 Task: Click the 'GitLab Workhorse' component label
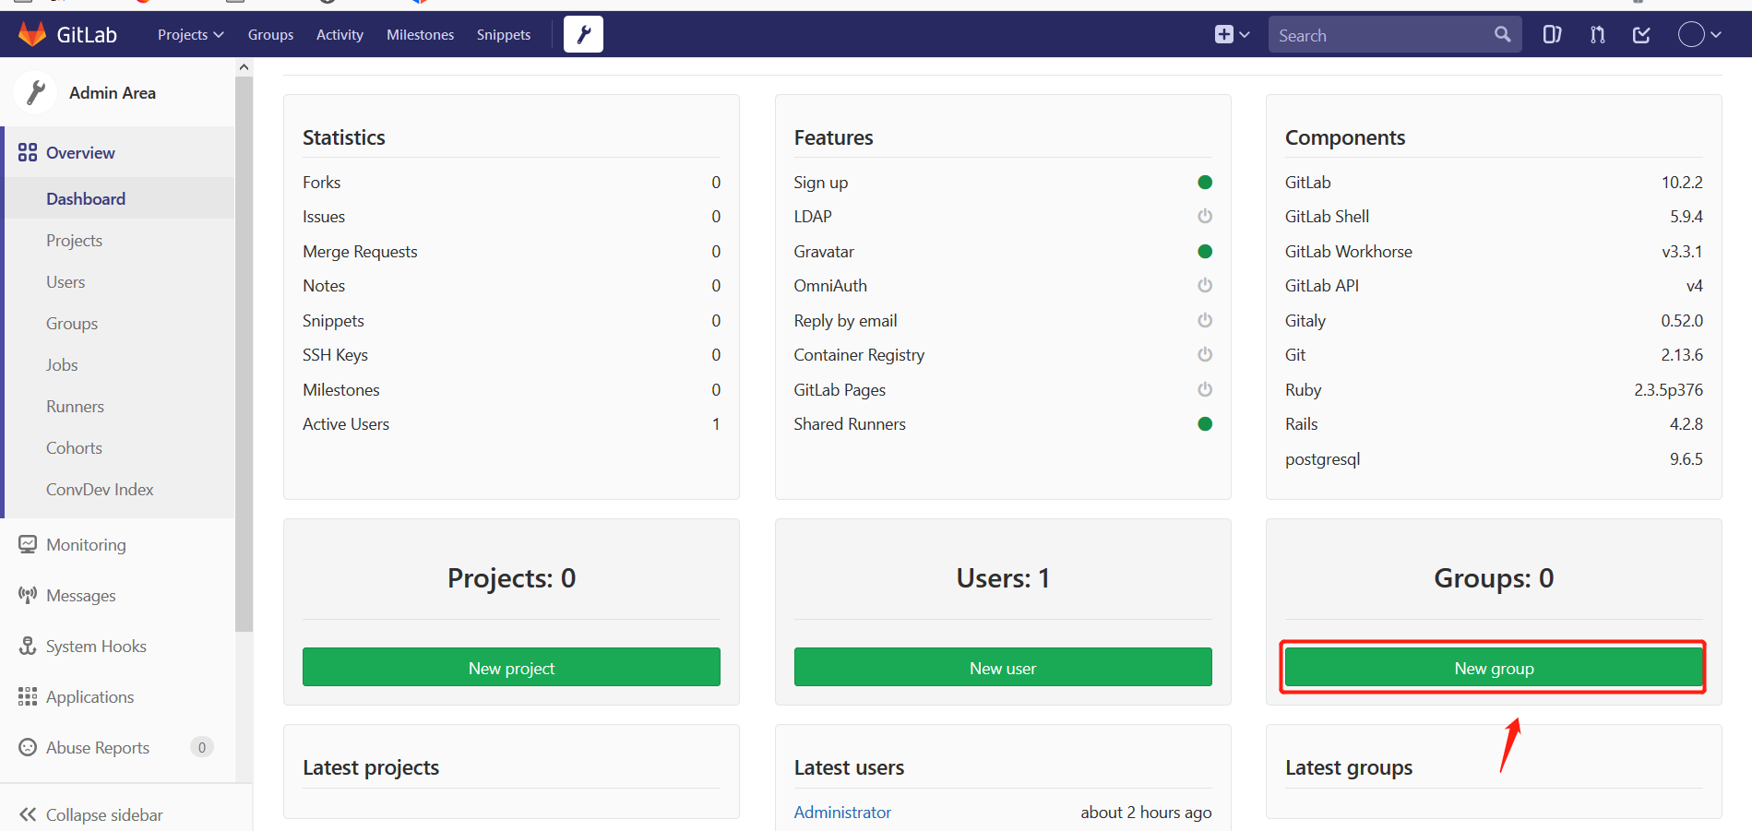[x=1348, y=251]
